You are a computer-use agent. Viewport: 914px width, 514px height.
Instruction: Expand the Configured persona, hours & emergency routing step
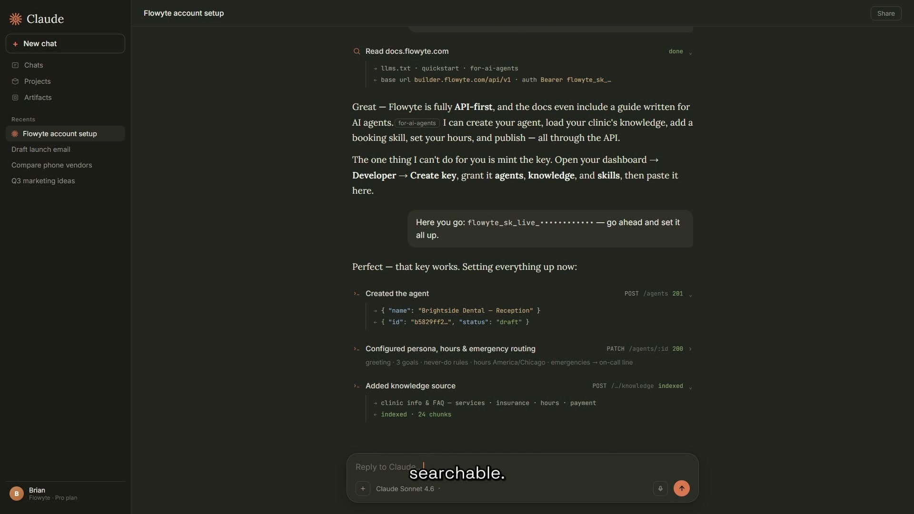click(690, 349)
